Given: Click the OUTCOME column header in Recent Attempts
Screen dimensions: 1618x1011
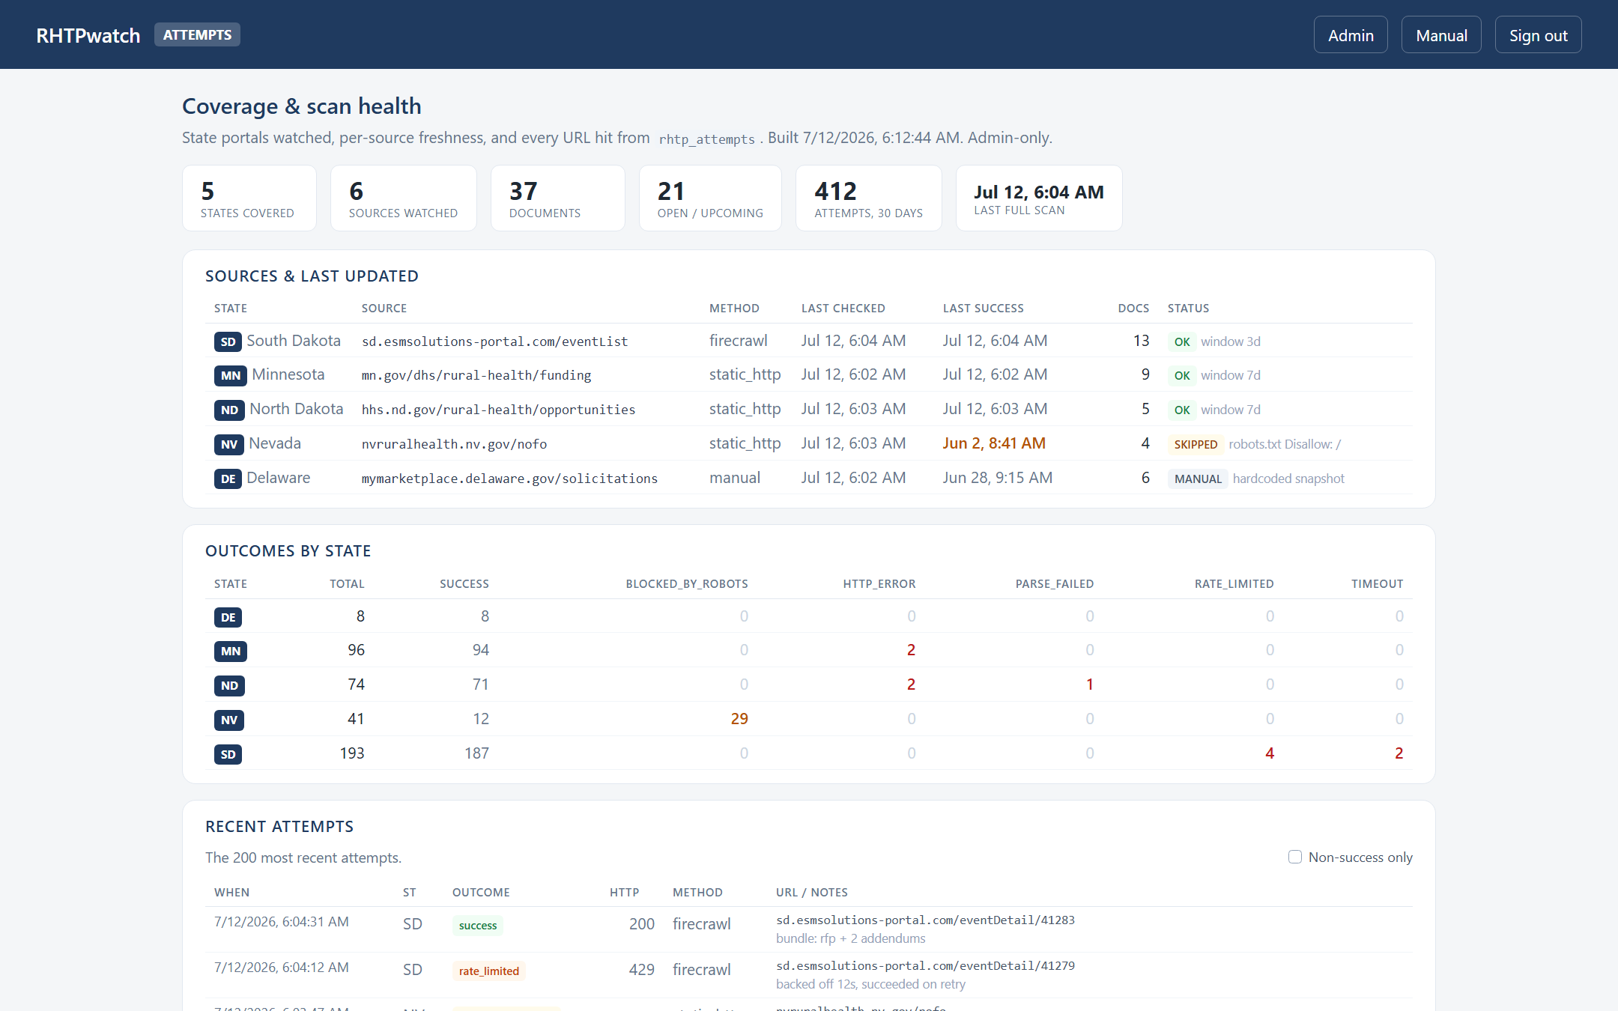Looking at the screenshot, I should 481,893.
